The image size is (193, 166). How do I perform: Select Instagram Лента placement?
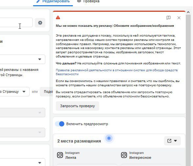[x=68, y=155]
